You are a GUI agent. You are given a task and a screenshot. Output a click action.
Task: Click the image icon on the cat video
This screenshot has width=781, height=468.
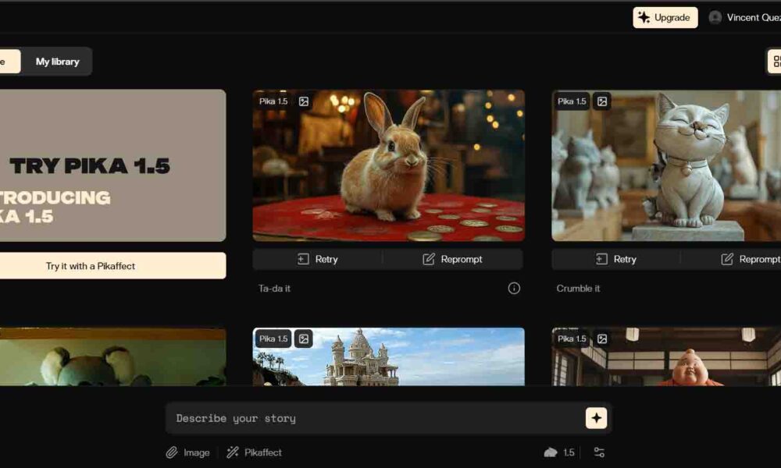tap(602, 101)
